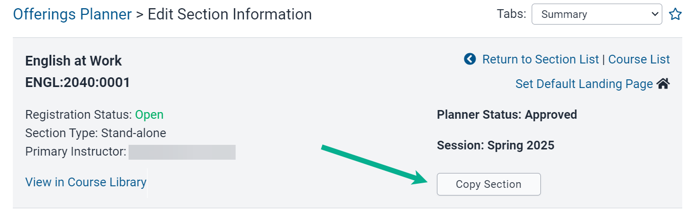Go to Offerings Planner breadcrumb link

72,14
